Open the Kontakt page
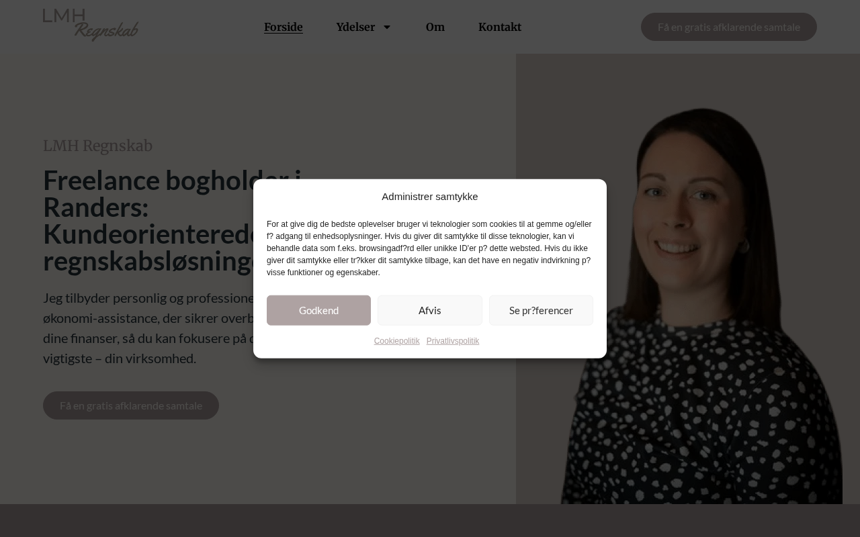 500,27
